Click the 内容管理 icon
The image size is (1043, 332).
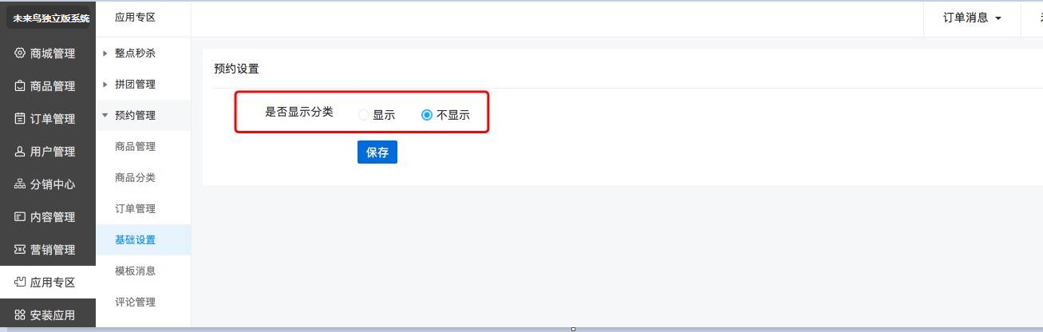(x=21, y=217)
